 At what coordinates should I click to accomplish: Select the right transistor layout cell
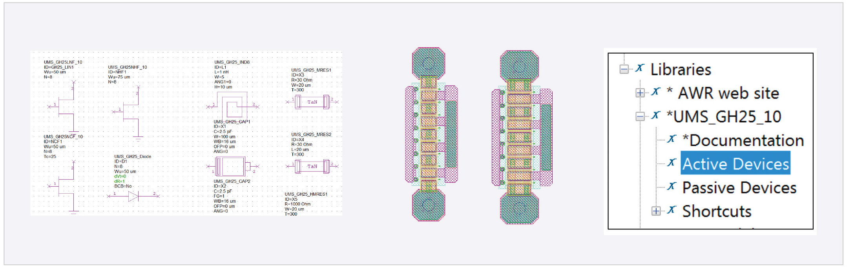(x=522, y=137)
